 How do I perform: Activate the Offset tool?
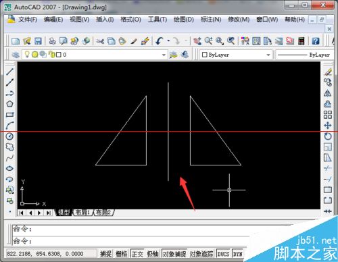(x=328, y=104)
